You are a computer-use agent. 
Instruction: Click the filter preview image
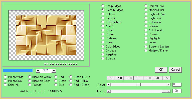46,35
